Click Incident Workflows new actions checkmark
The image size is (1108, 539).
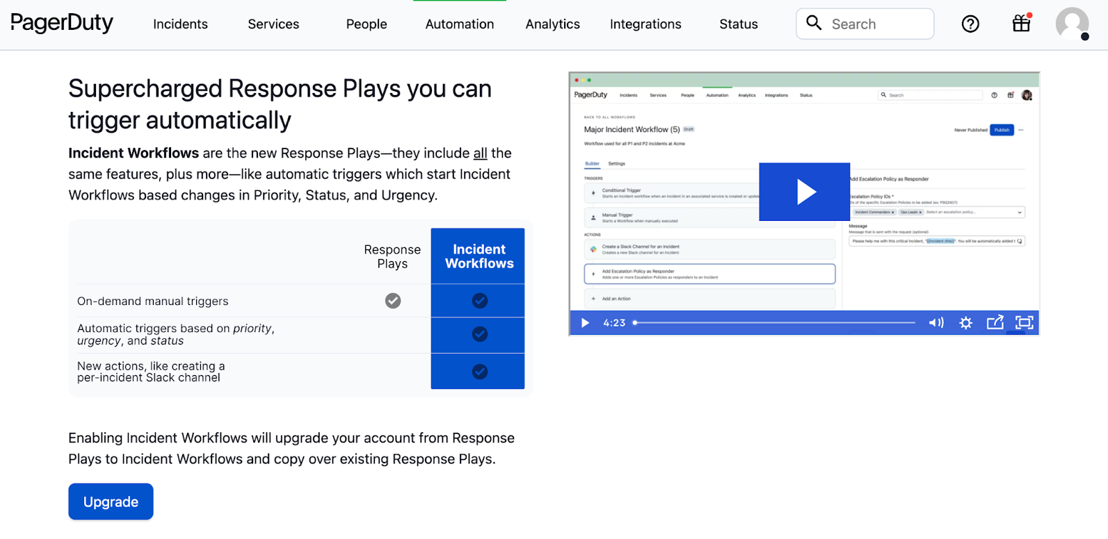(x=479, y=372)
